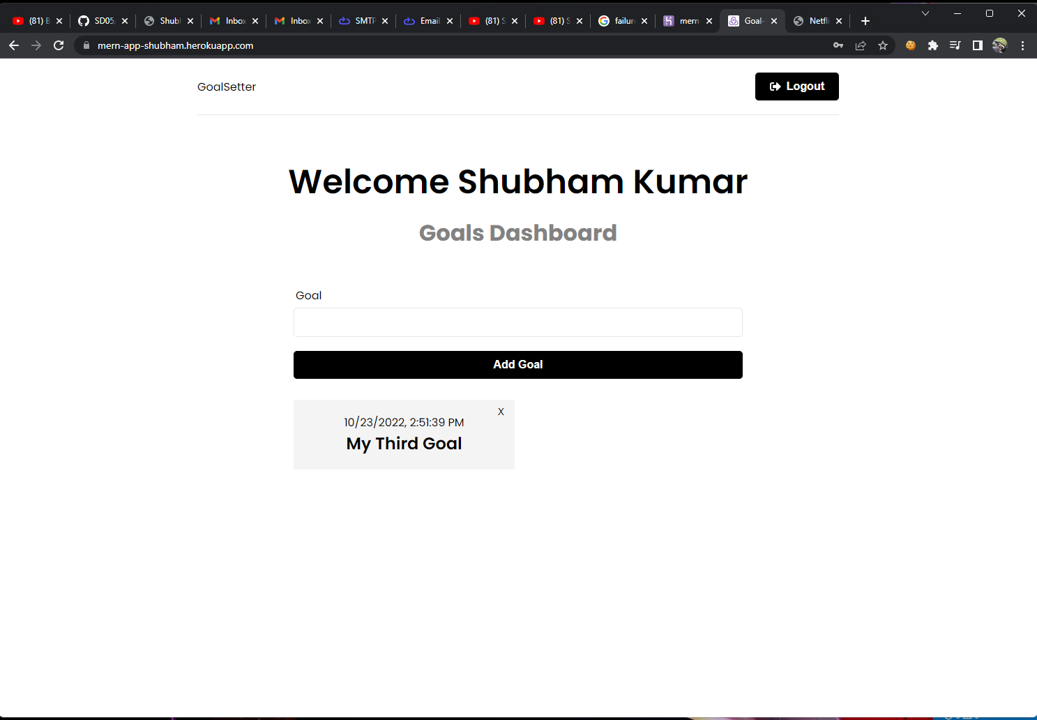Bookmark this page with star icon
Image resolution: width=1037 pixels, height=720 pixels.
[883, 45]
